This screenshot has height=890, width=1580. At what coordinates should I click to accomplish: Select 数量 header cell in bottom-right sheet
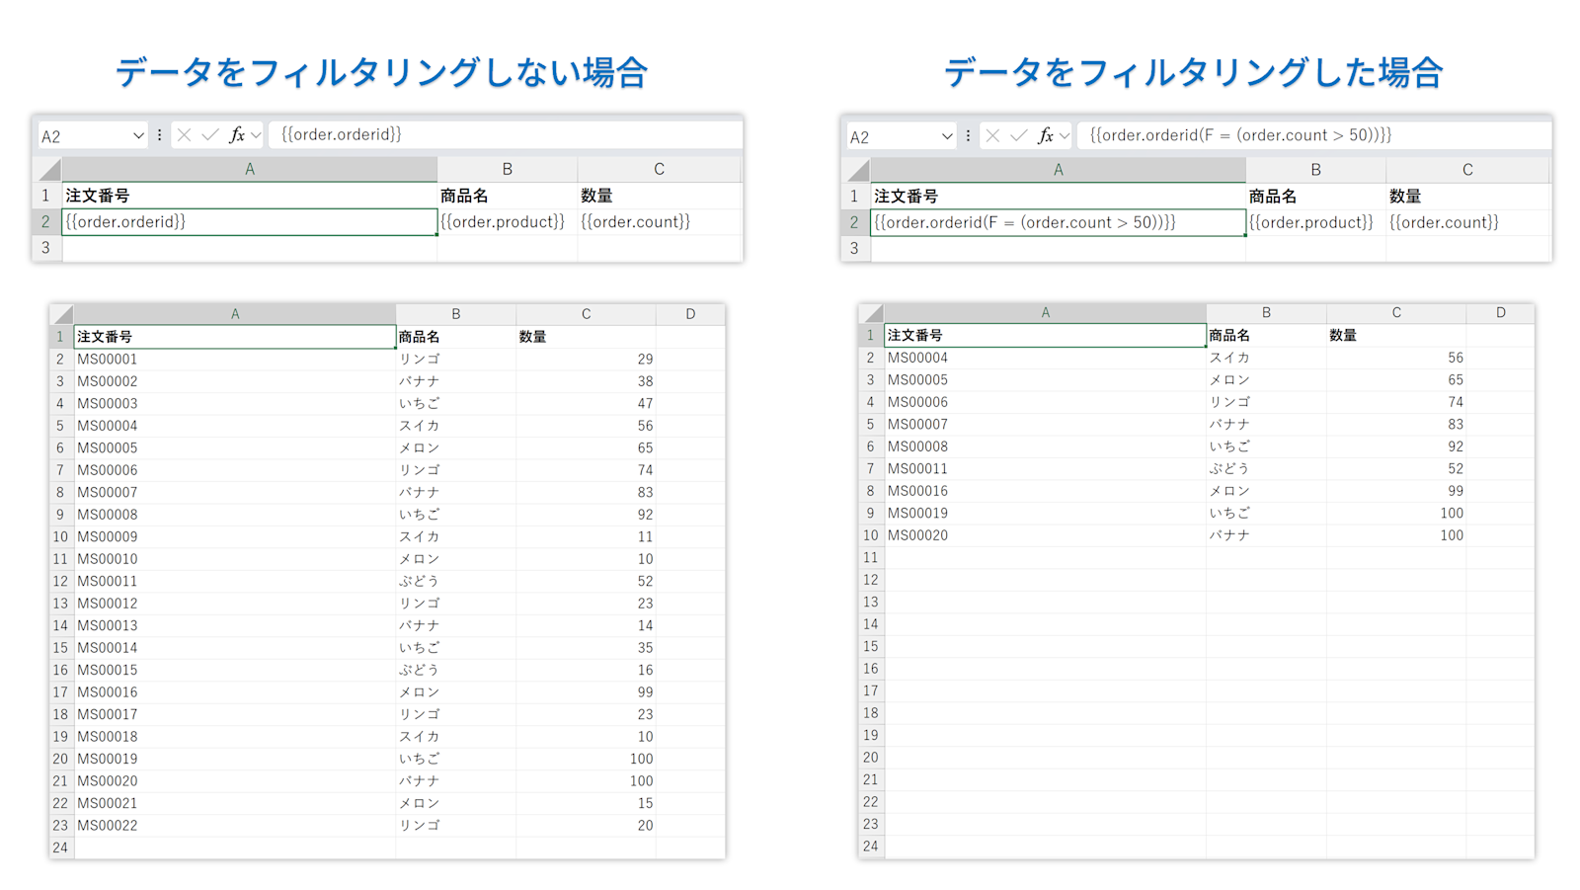click(1396, 336)
